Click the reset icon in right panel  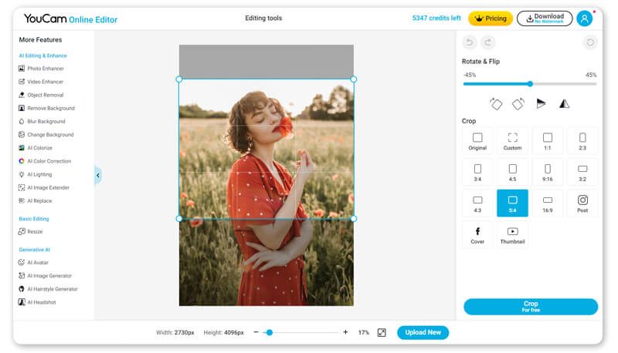tap(590, 42)
